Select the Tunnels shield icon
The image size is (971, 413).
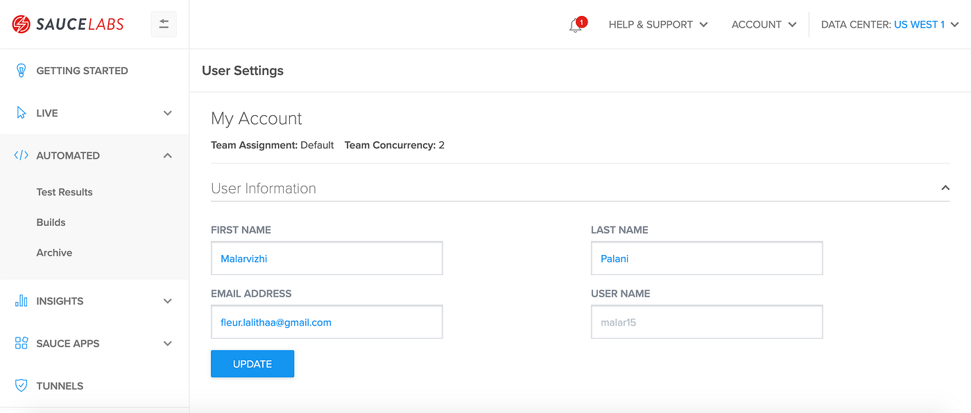21,385
